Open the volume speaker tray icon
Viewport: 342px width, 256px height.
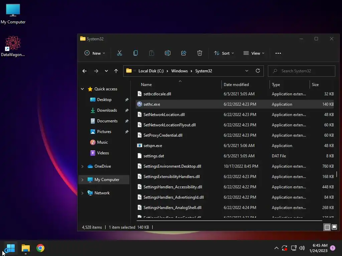click(302, 248)
